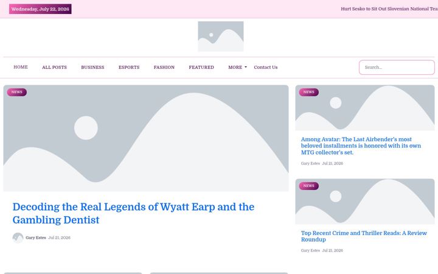The height and width of the screenshot is (274, 438).
Task: Open the Crime and Thriller Reads thumbnail
Action: click(x=365, y=202)
